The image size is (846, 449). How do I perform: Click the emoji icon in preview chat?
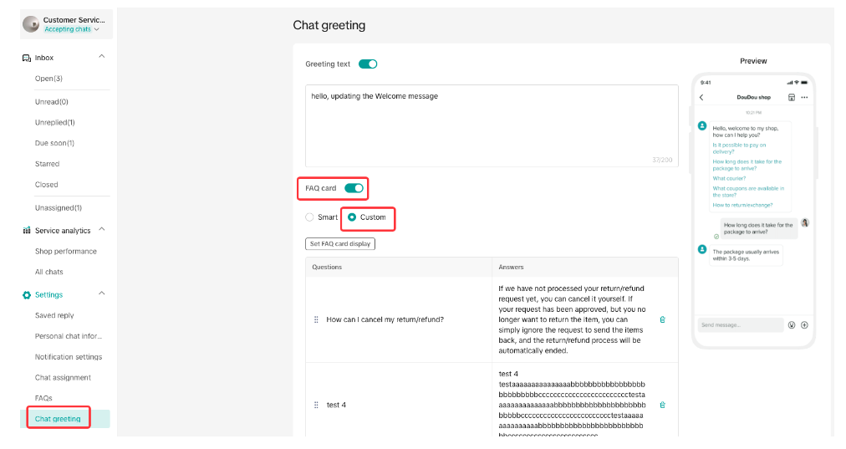[791, 324]
